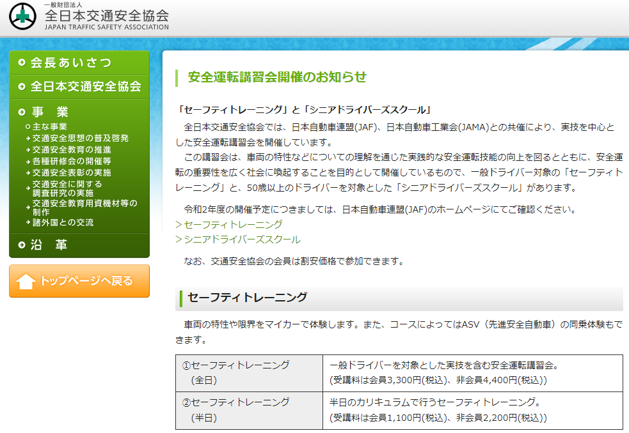The width and height of the screenshot is (629, 433).
Task: Click the house icon on the orange button
Action: (26, 281)
